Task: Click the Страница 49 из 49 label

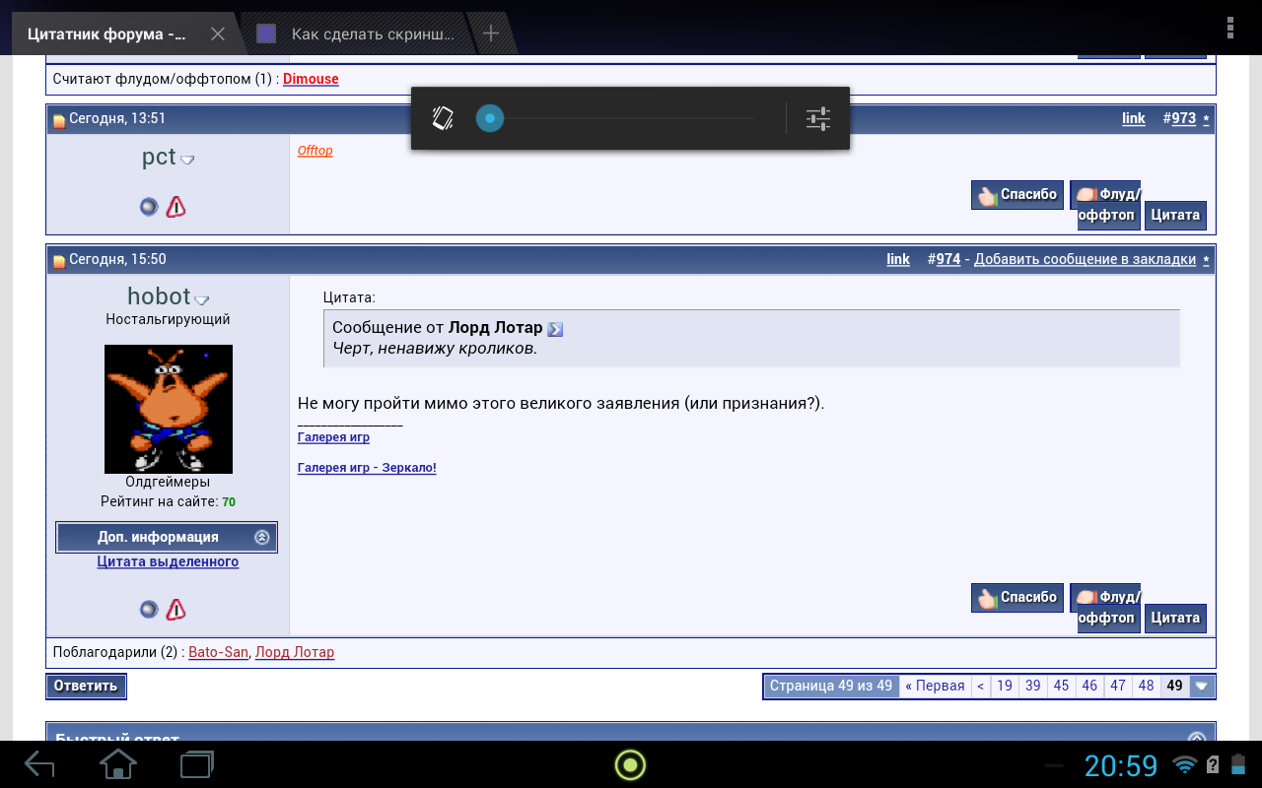Action: 831,686
